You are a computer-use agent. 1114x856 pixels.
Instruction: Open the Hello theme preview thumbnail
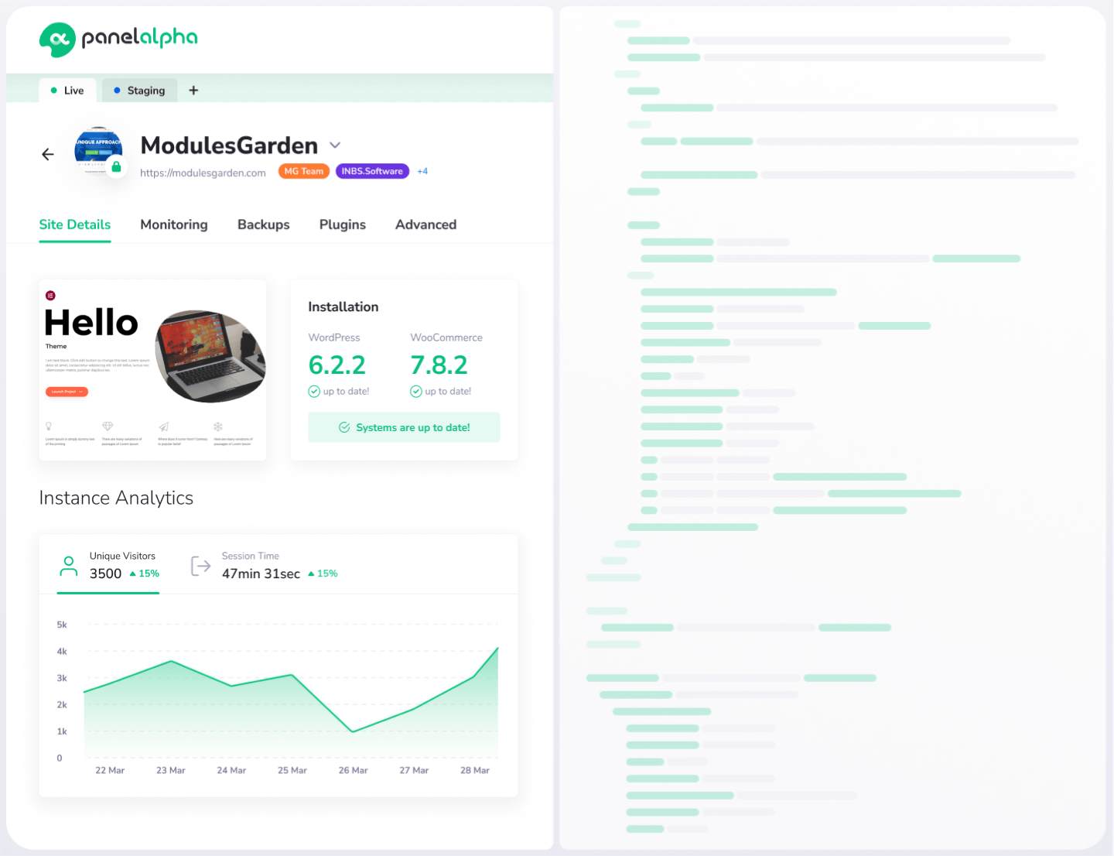coord(152,370)
